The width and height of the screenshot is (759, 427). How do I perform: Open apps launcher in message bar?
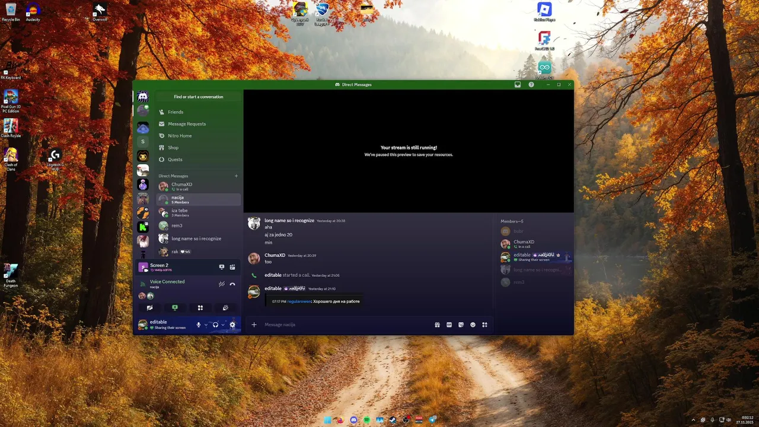click(484, 324)
